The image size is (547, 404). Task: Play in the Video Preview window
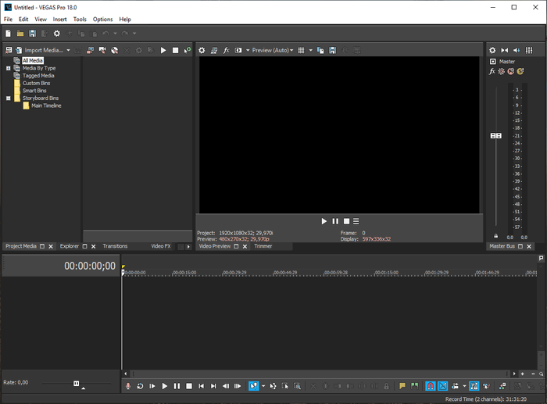coord(324,221)
